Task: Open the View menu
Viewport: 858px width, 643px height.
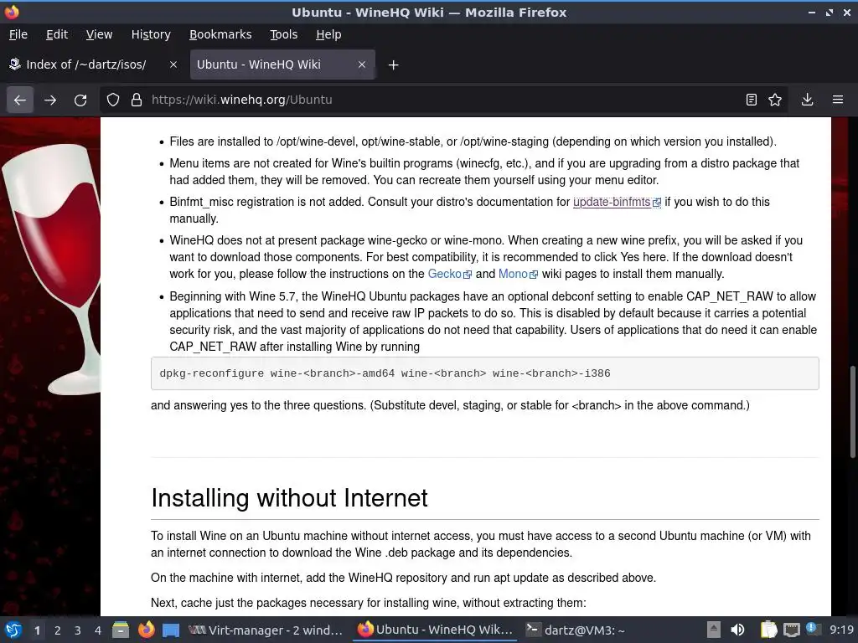Action: pos(99,34)
